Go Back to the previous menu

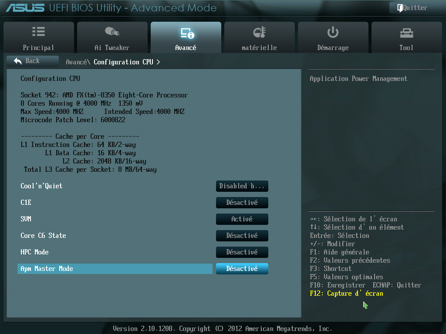[33, 61]
